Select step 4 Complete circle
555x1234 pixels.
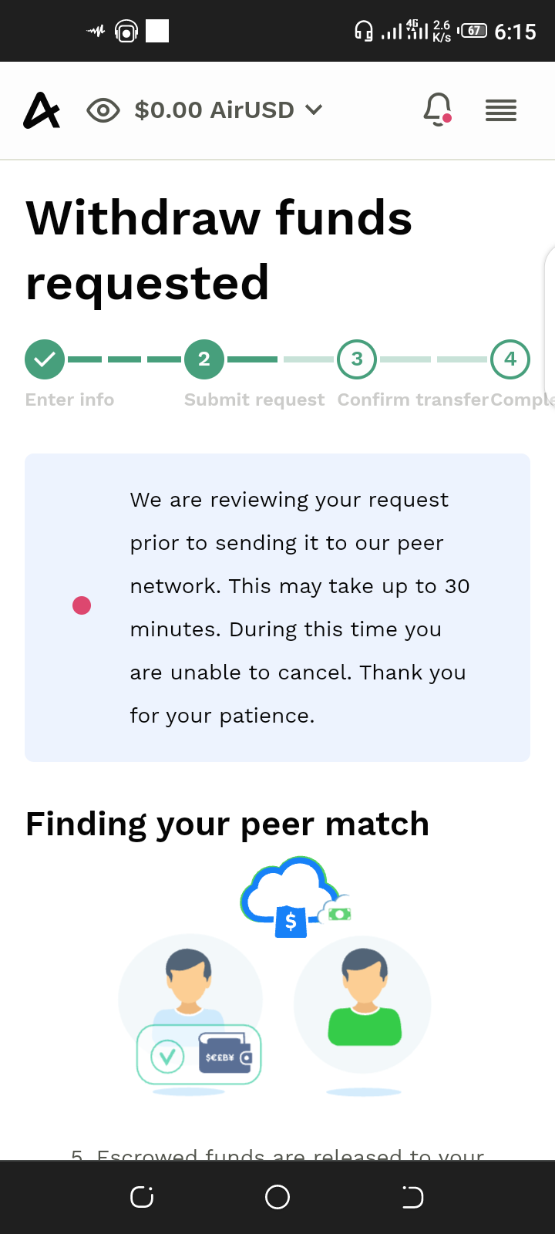[x=510, y=359]
